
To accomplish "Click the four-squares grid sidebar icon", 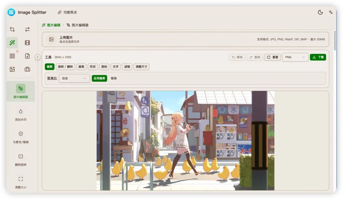I will [12, 56].
